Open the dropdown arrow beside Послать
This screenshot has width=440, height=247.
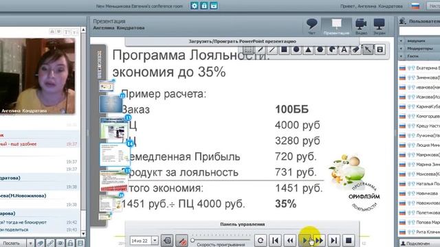pos(30,244)
